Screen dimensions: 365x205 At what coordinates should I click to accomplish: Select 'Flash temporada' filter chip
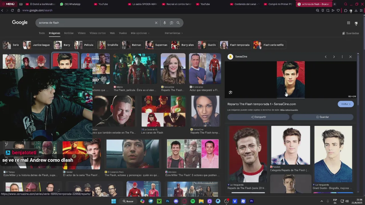point(236,45)
